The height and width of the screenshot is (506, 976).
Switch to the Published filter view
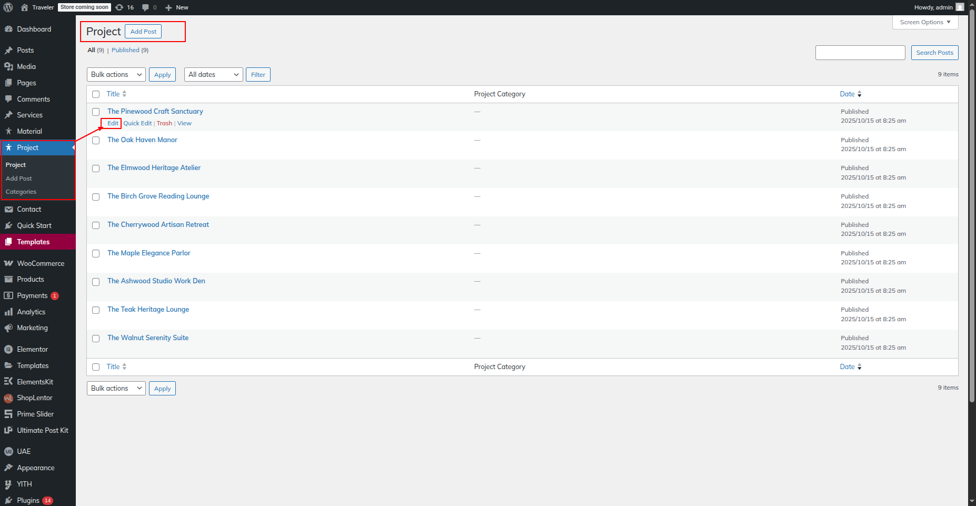point(125,50)
